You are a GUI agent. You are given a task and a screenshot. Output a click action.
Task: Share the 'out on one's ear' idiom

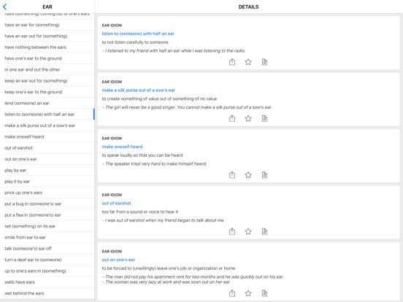click(232, 293)
